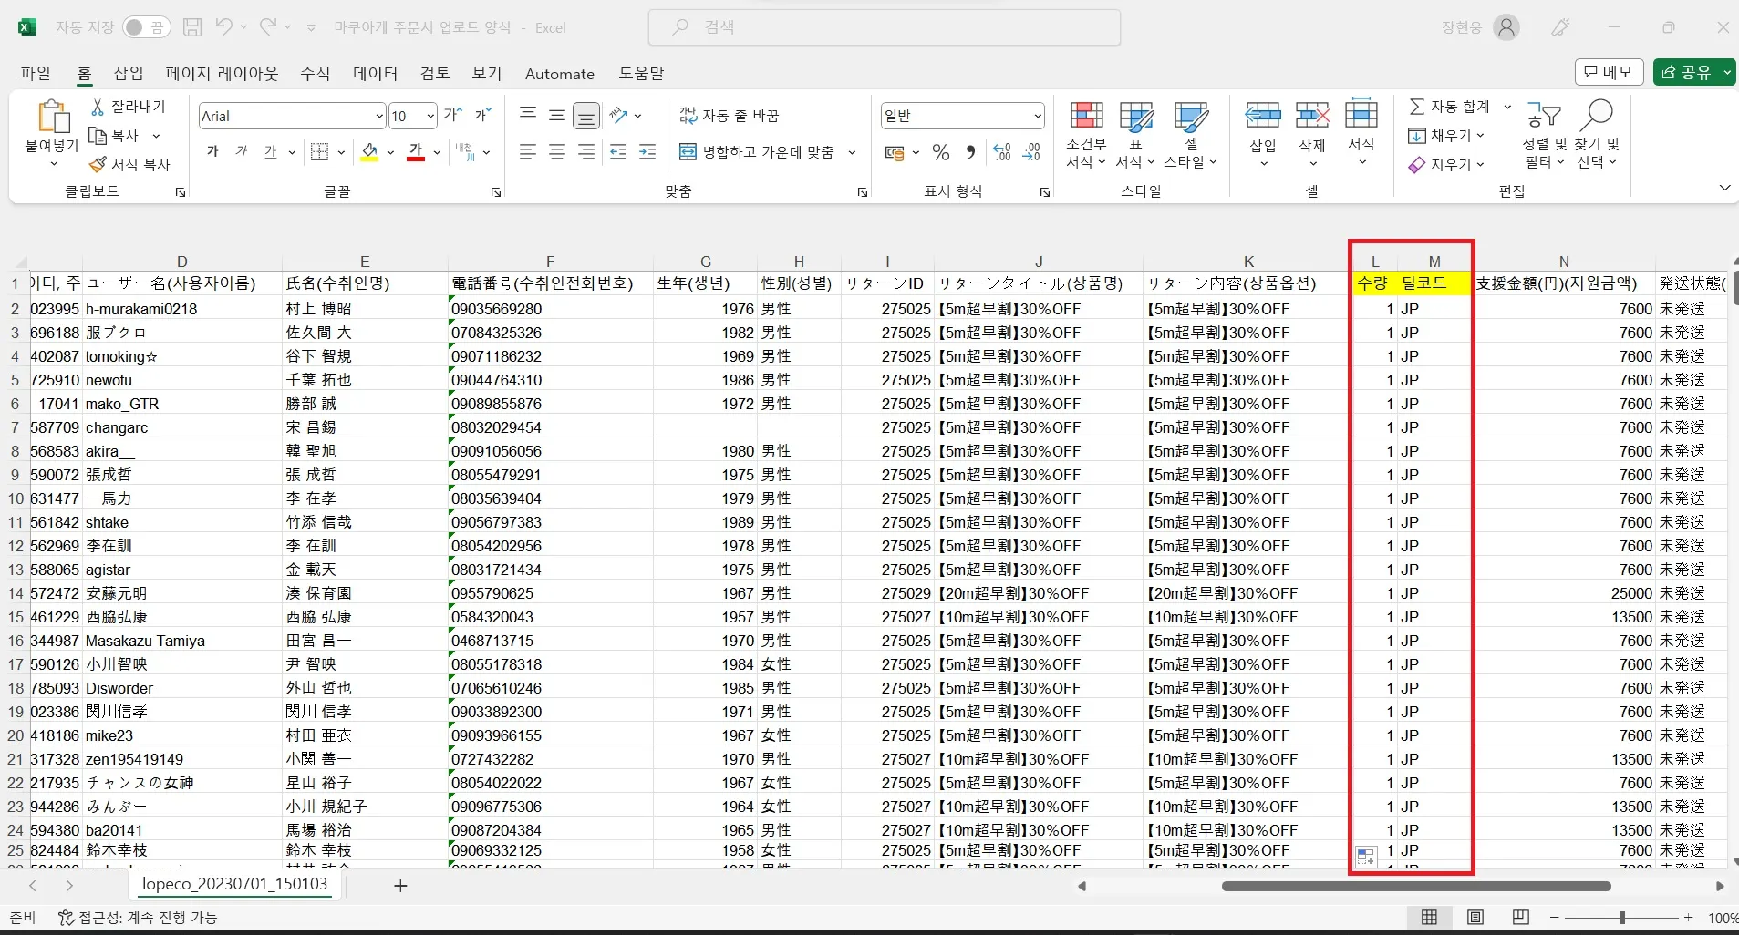Click the Decrease Indent icon
The image size is (1739, 935).
point(618,152)
